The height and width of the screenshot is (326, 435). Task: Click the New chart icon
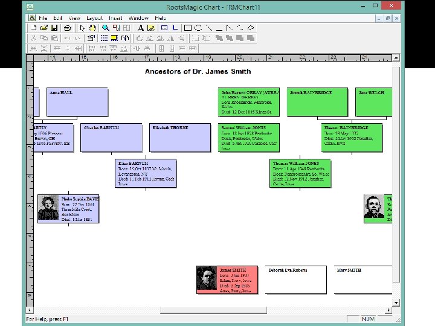[34, 28]
